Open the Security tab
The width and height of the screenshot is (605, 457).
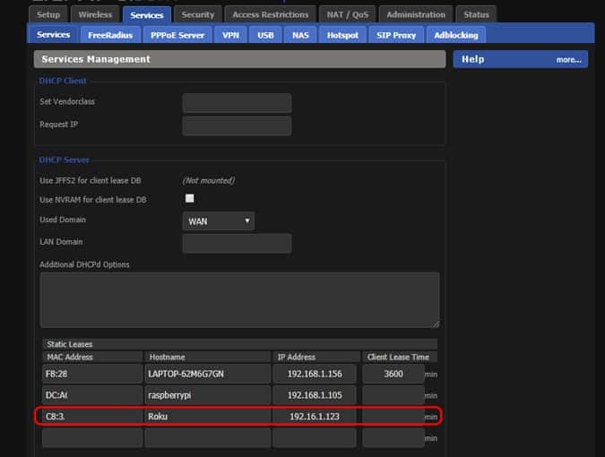[198, 14]
